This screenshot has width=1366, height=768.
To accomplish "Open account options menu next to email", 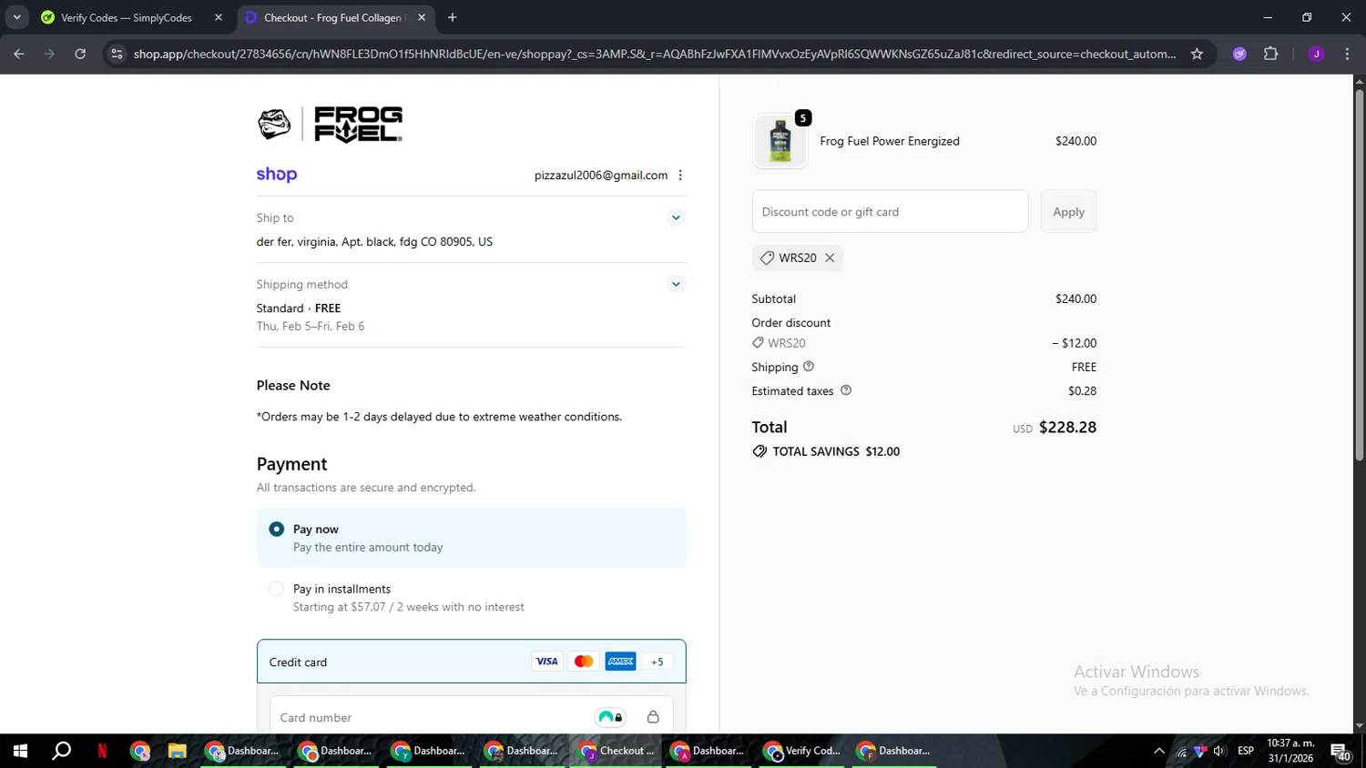I will [680, 176].
